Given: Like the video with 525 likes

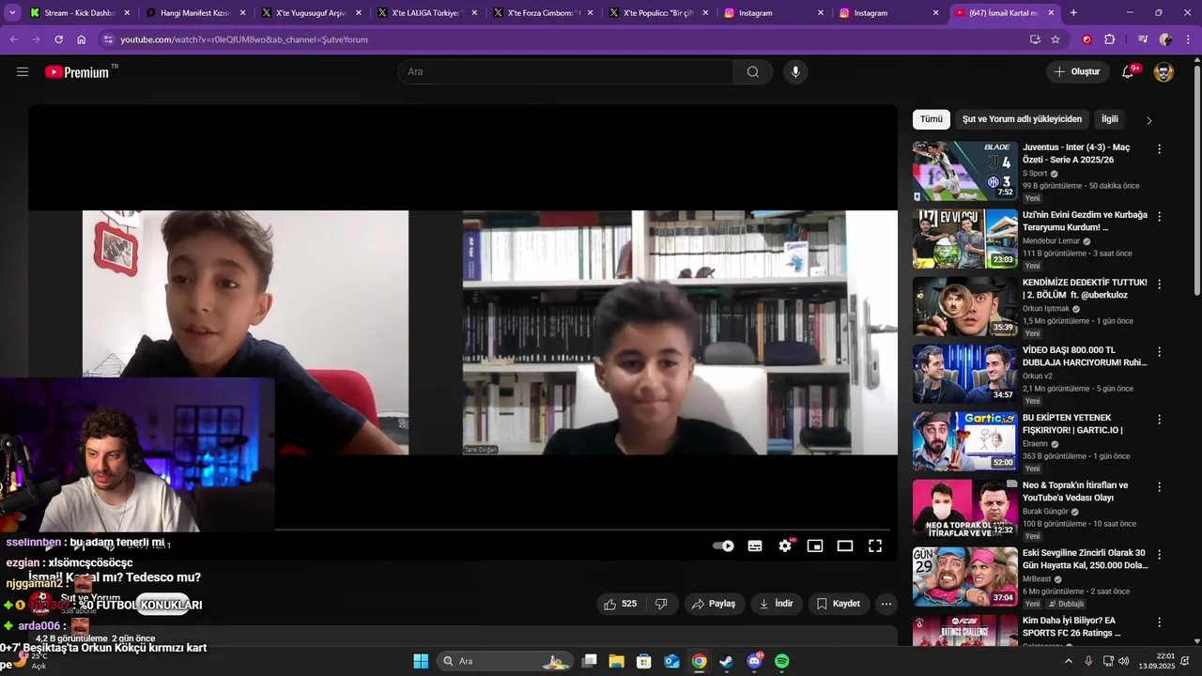Looking at the screenshot, I should coord(621,604).
